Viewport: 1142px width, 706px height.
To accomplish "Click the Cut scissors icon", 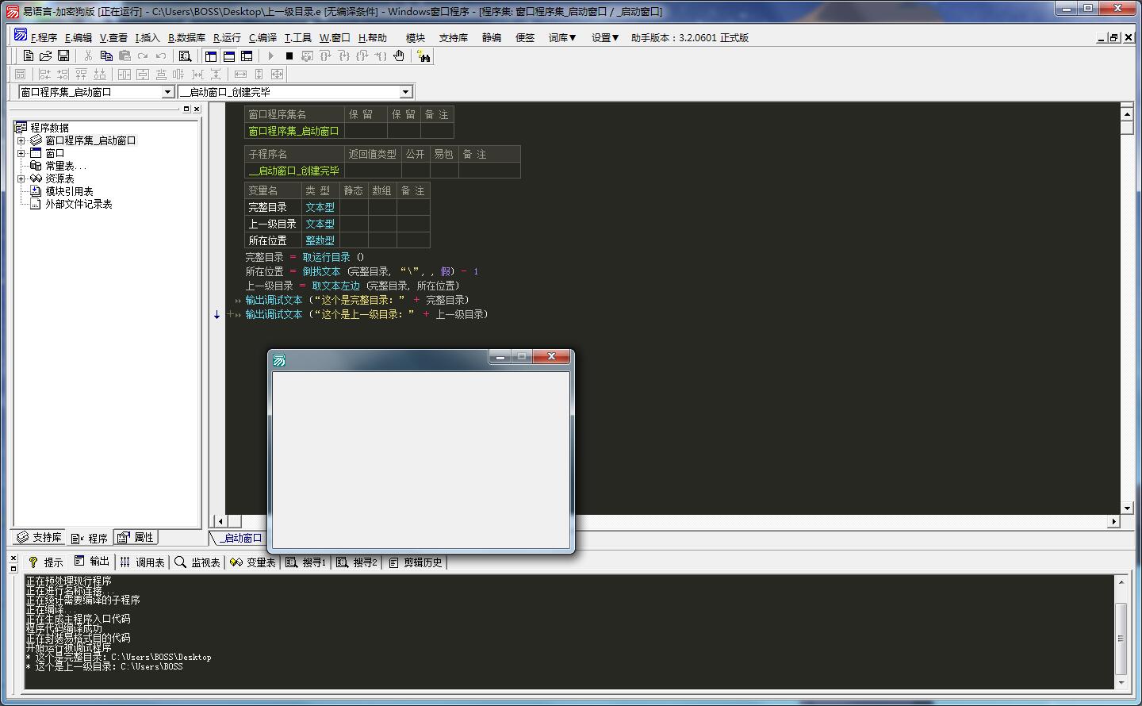I will tap(88, 56).
